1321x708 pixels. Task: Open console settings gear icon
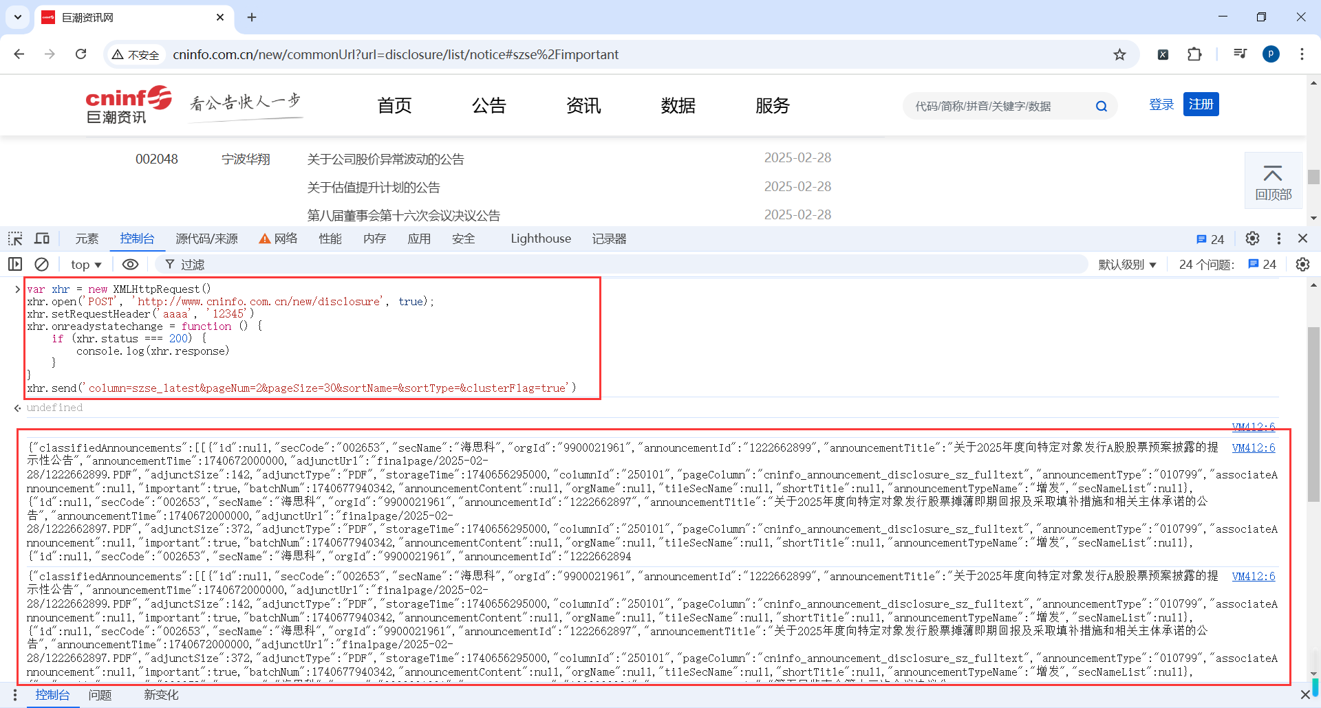coord(1302,265)
